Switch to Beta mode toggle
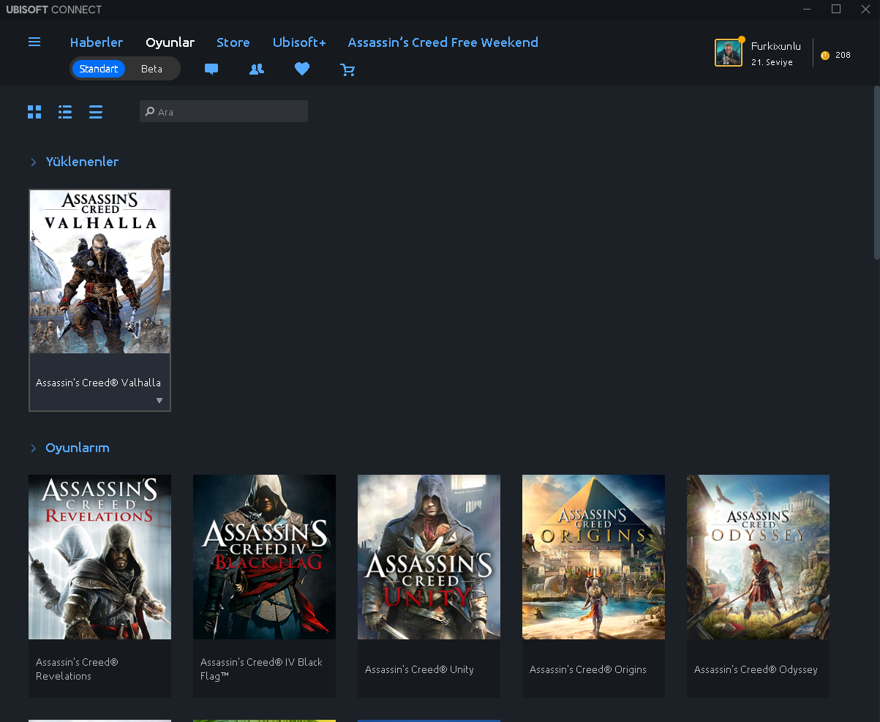 (151, 69)
